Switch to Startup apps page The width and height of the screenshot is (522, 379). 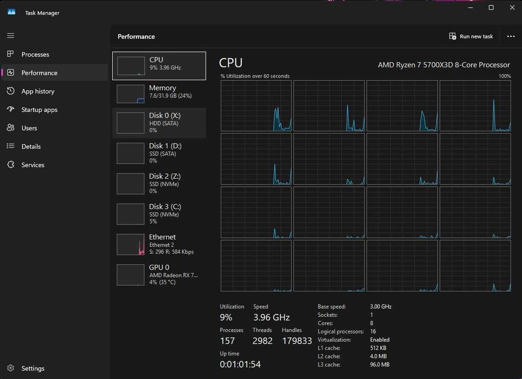coord(55,109)
